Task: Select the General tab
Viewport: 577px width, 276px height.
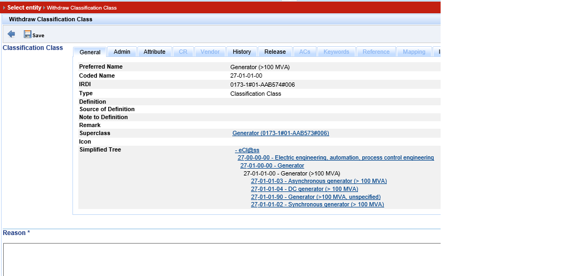Action: (90, 52)
